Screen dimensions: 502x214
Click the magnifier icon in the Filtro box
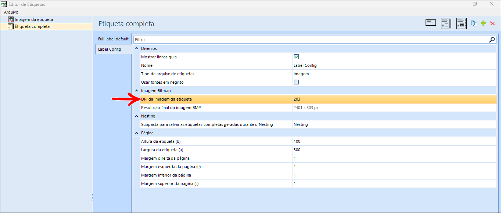coord(492,40)
